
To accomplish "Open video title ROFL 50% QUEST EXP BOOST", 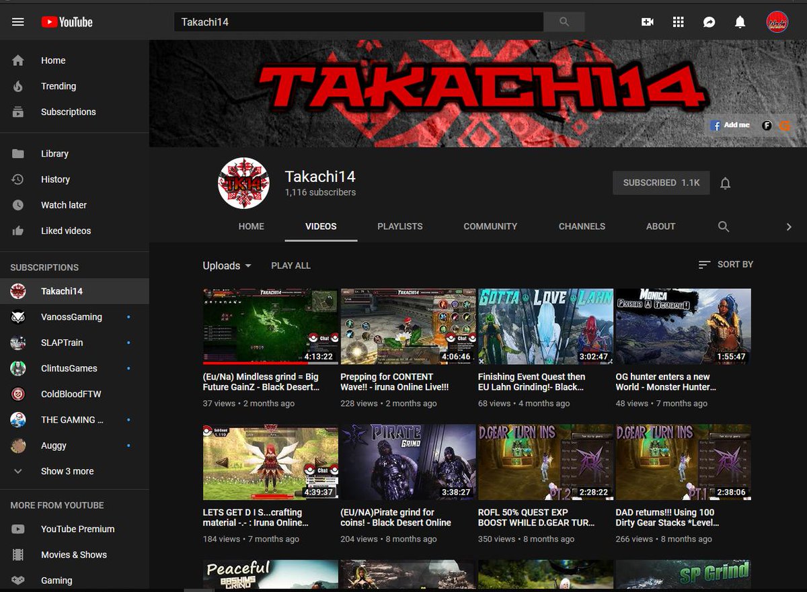I will [x=536, y=517].
